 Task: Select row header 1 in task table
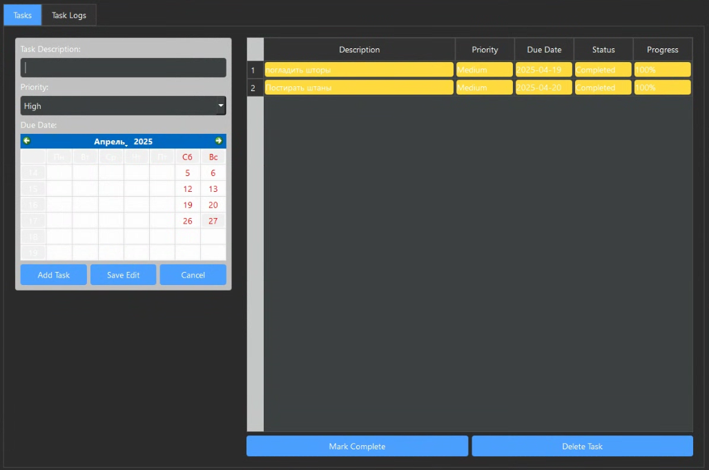click(255, 70)
